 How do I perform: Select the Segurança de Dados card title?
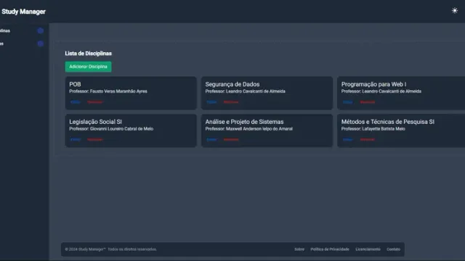[x=232, y=84]
